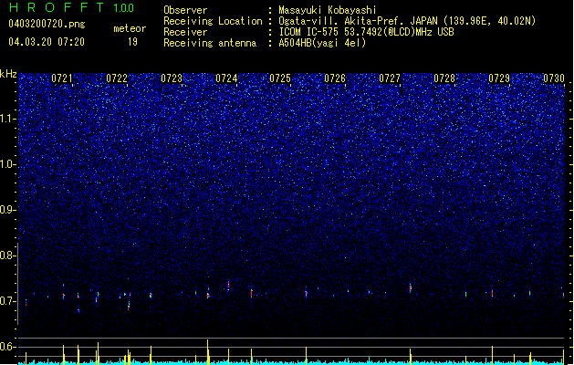
Task: Click the meteor count 19
Action: [132, 42]
